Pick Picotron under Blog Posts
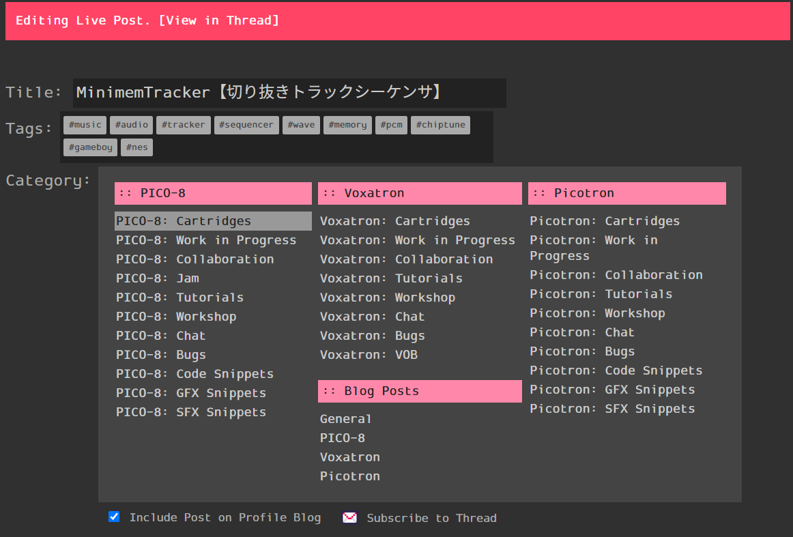Viewport: 793px width, 537px height. [x=350, y=476]
